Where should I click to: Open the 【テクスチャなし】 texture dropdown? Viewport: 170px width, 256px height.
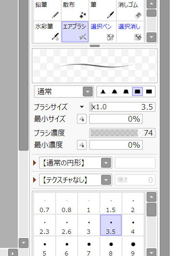click(76, 180)
